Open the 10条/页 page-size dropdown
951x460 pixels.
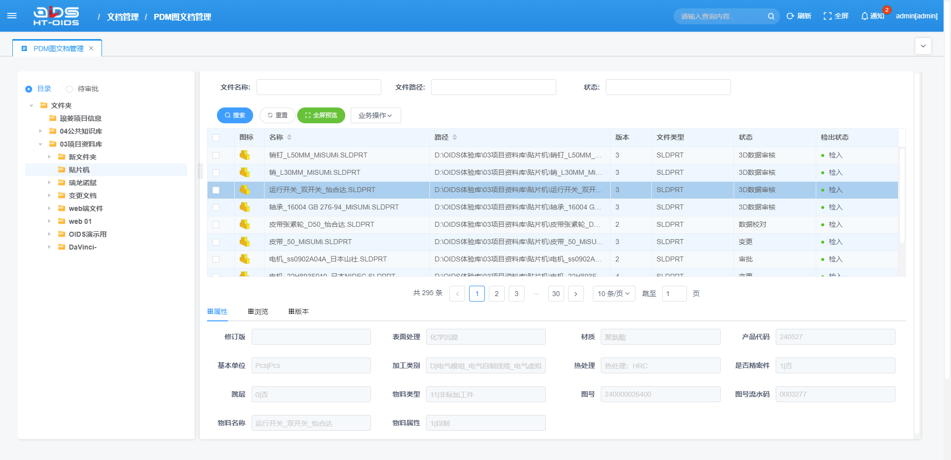[x=613, y=293]
